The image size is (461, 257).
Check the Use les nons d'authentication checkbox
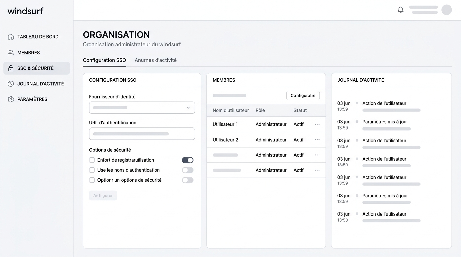tap(92, 170)
